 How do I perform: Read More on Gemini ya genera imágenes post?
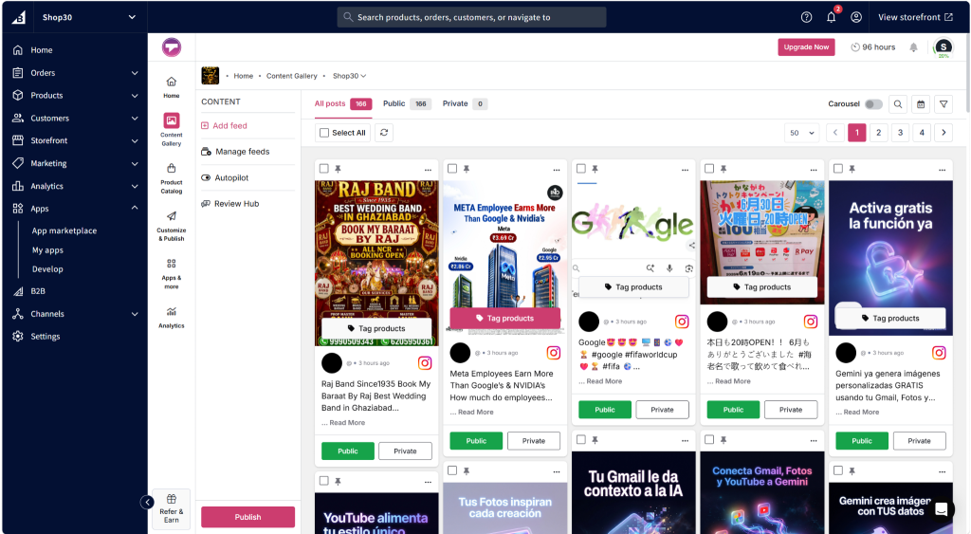click(861, 412)
